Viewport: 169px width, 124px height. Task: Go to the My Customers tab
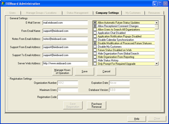(133, 13)
